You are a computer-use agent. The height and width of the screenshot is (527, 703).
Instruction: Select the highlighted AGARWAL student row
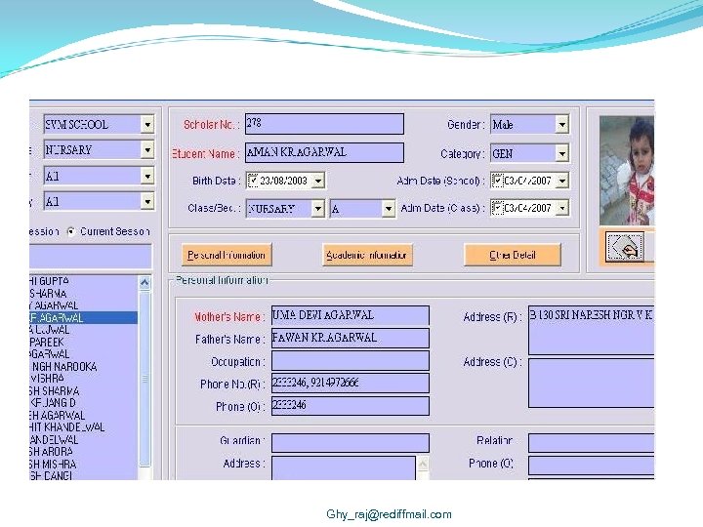(83, 318)
